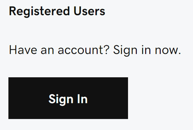Click the word 'Registered' in heading
The height and width of the screenshot is (130, 193).
coord(39,12)
